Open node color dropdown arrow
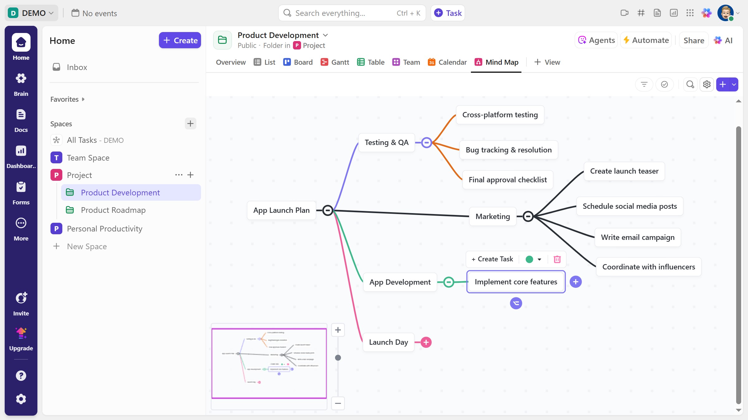Image resolution: width=748 pixels, height=420 pixels. click(539, 259)
